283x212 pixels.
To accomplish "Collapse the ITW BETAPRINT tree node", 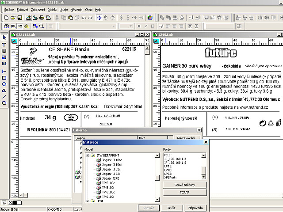I will point(88,155).
